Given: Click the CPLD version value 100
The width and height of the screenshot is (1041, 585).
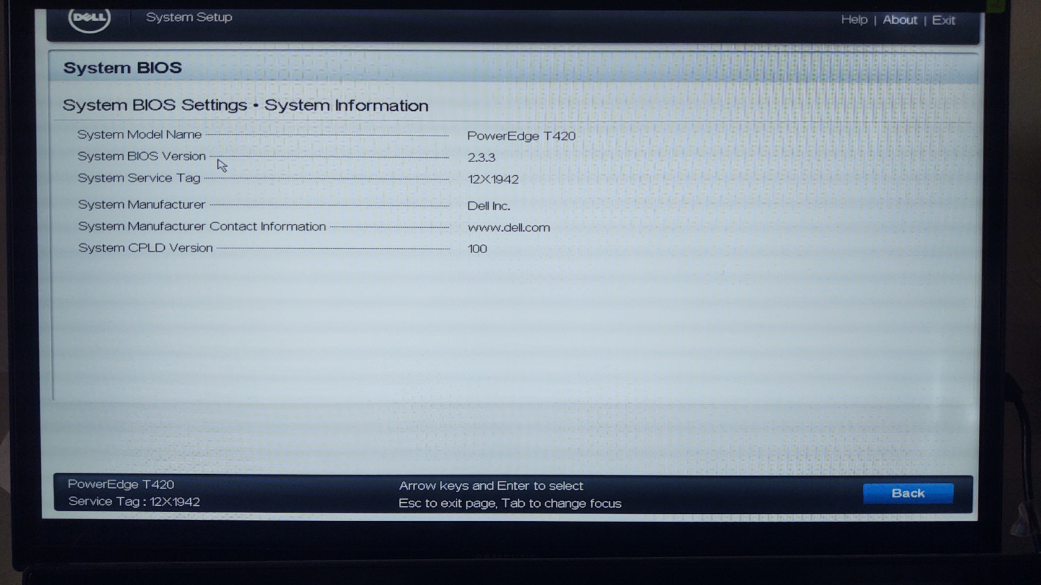Looking at the screenshot, I should tap(477, 249).
